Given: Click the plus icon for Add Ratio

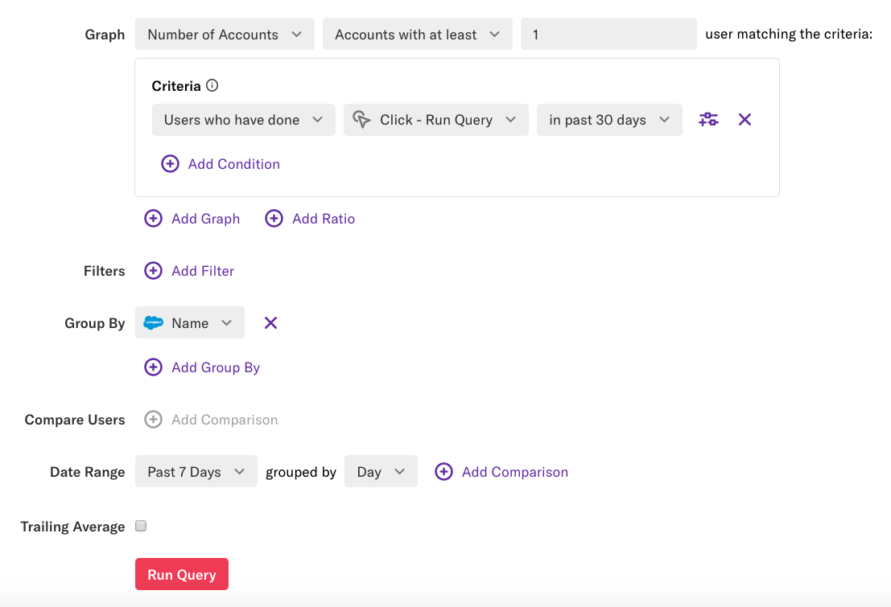Looking at the screenshot, I should click(274, 218).
